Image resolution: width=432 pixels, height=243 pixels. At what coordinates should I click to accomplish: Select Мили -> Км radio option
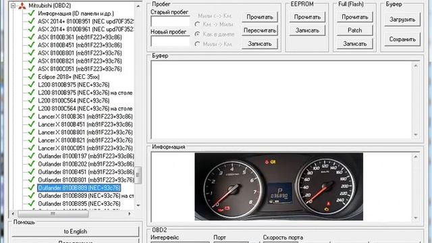(x=197, y=44)
